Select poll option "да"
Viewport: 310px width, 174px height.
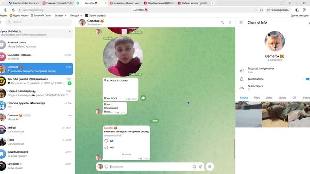click(x=106, y=141)
